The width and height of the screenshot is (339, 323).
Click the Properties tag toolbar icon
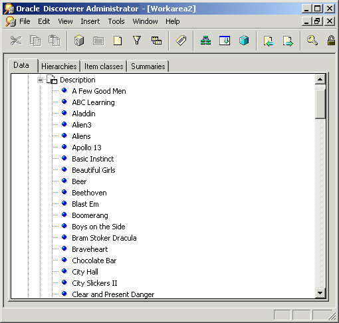[181, 41]
